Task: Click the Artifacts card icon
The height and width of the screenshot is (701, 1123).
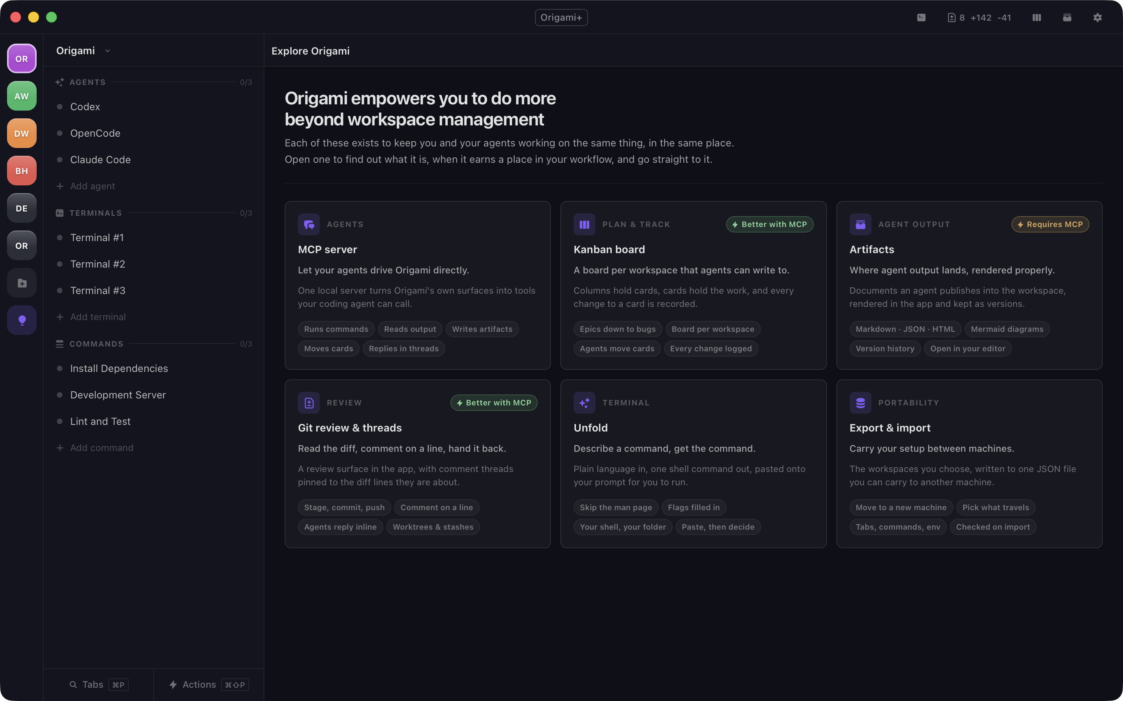Action: click(860, 224)
